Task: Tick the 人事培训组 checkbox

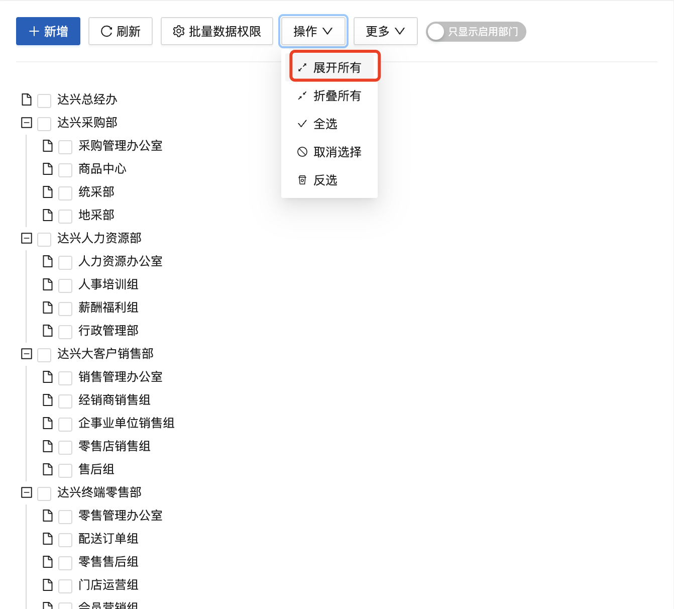Action: click(65, 285)
